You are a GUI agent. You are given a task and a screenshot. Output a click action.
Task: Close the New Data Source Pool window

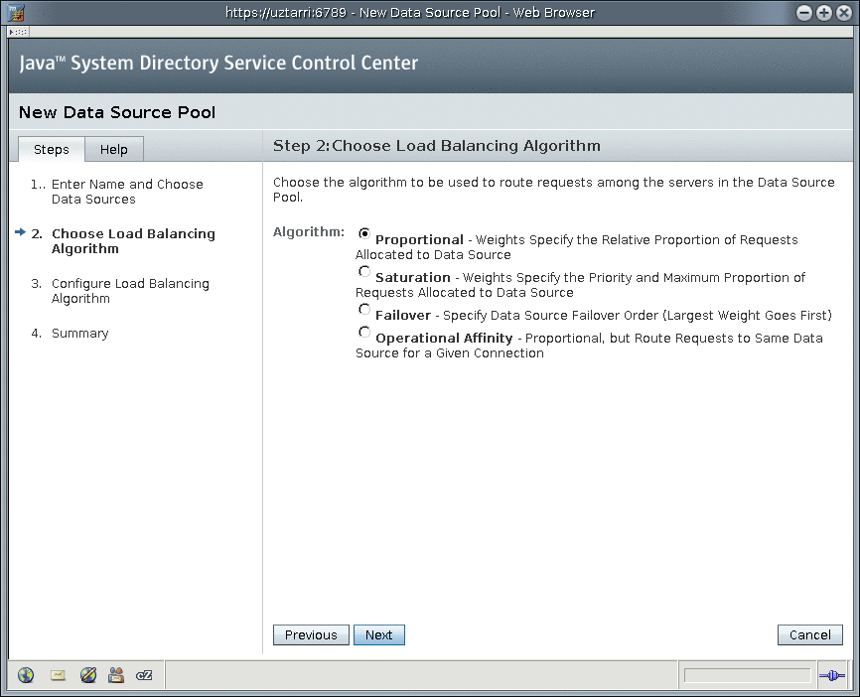tap(843, 13)
